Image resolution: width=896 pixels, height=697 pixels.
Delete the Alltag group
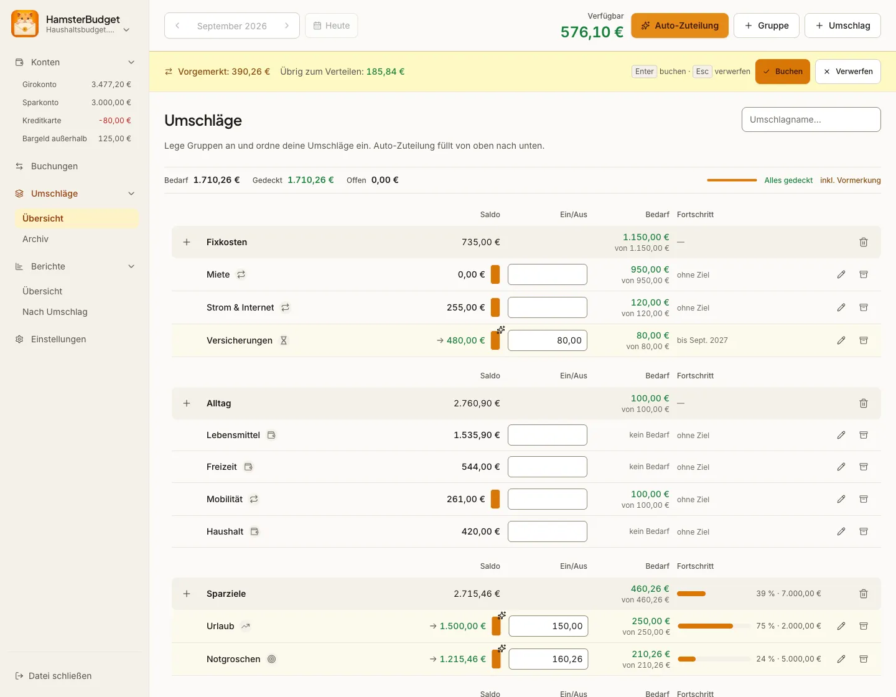point(864,403)
